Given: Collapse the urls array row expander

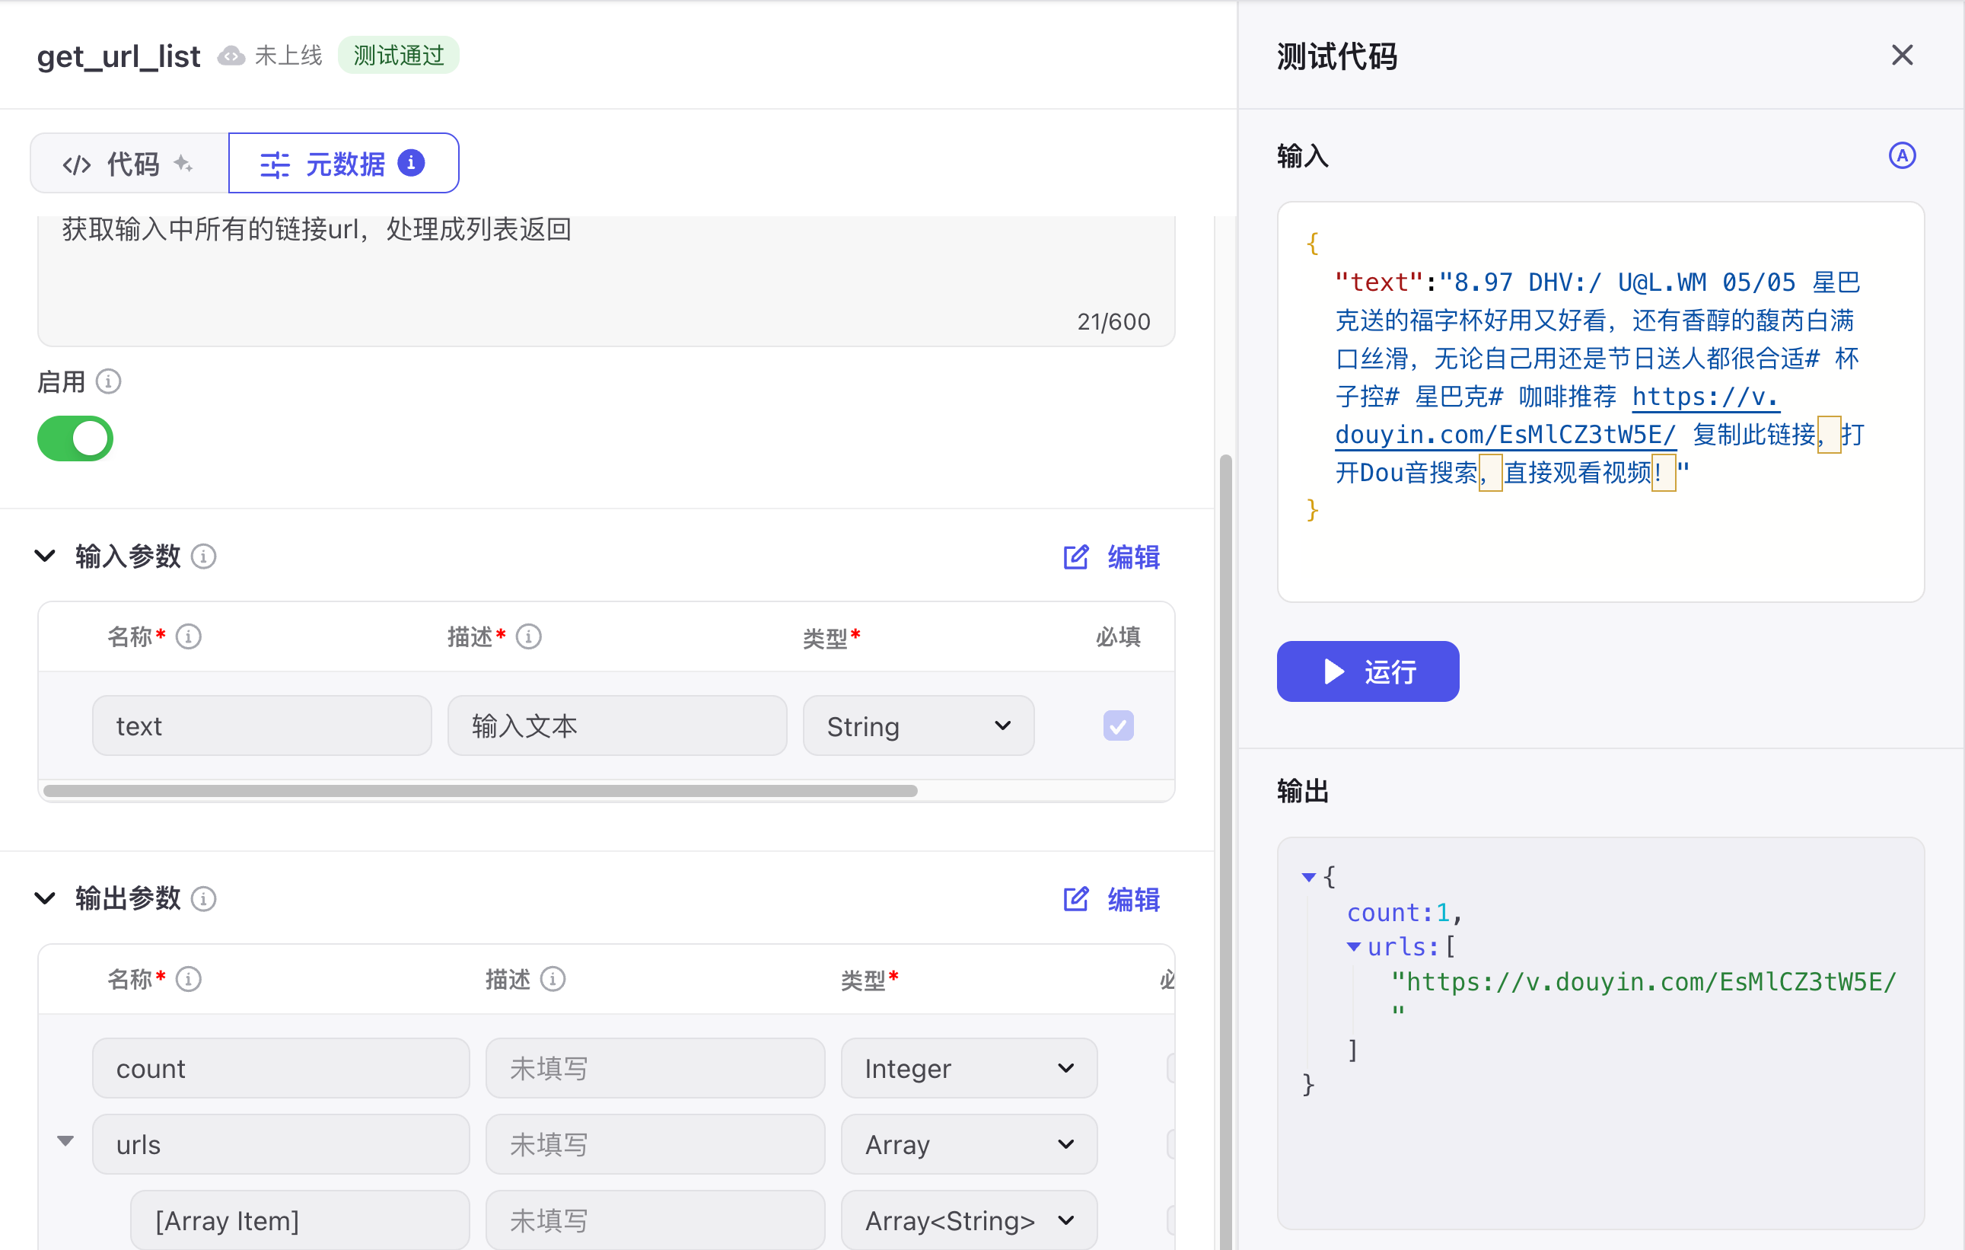Looking at the screenshot, I should click(65, 1140).
